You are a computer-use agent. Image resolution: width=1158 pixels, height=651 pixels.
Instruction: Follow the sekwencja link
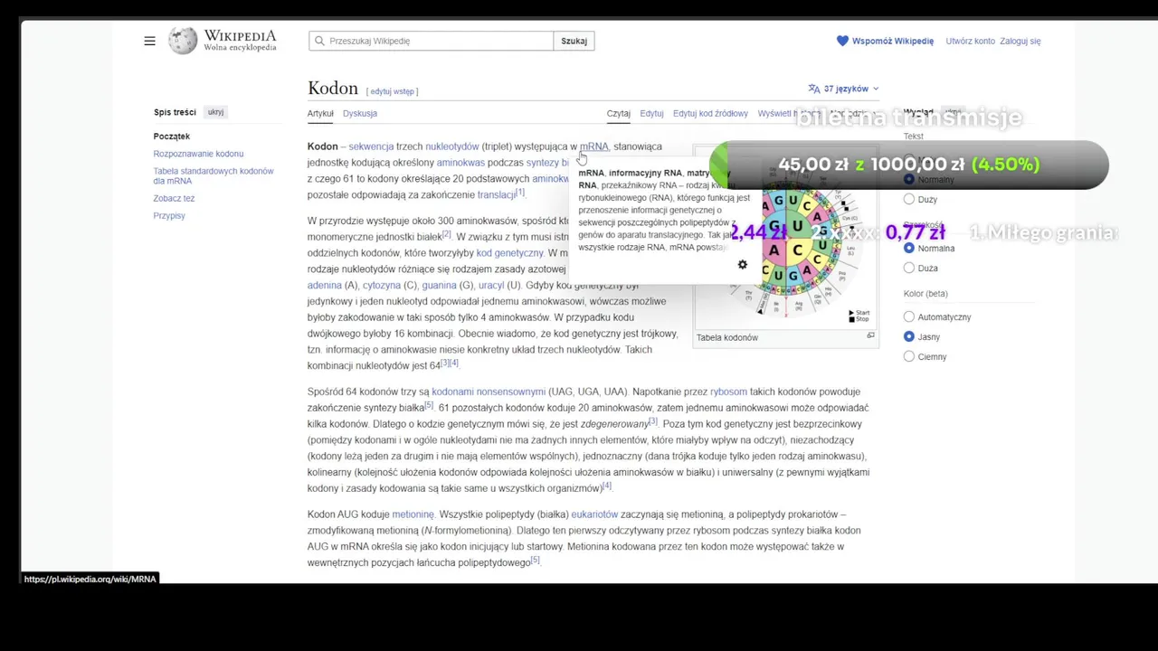point(371,146)
